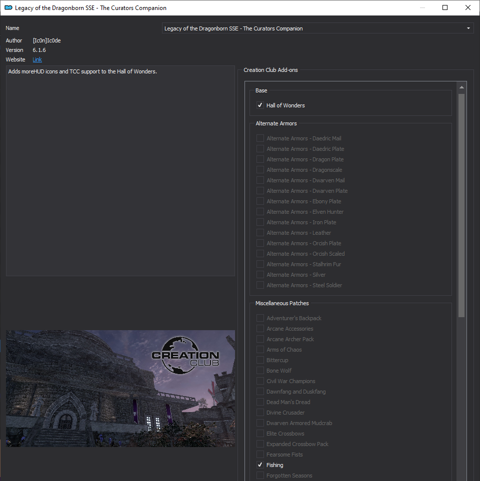Tick the Elite Crossbows checkbox
The image size is (480, 481).
point(260,434)
